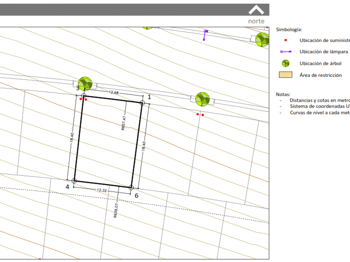Click the circle marker at vertex 3

[x=83, y=96]
